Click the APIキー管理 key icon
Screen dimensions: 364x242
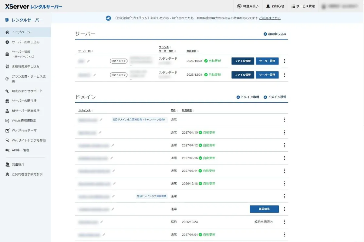pos(7,150)
